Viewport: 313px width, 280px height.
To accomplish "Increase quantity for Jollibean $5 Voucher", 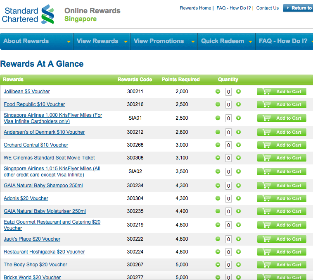I will [x=238, y=92].
